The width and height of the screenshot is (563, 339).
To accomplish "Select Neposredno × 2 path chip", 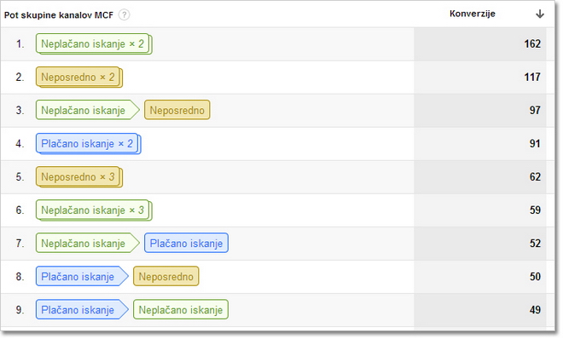I will pyautogui.click(x=79, y=77).
